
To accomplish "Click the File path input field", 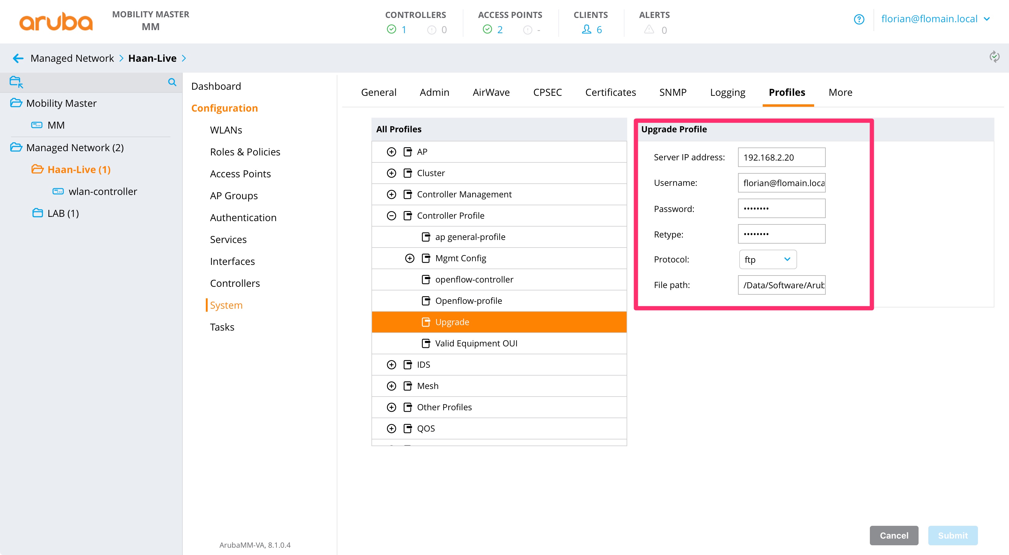I will (782, 285).
